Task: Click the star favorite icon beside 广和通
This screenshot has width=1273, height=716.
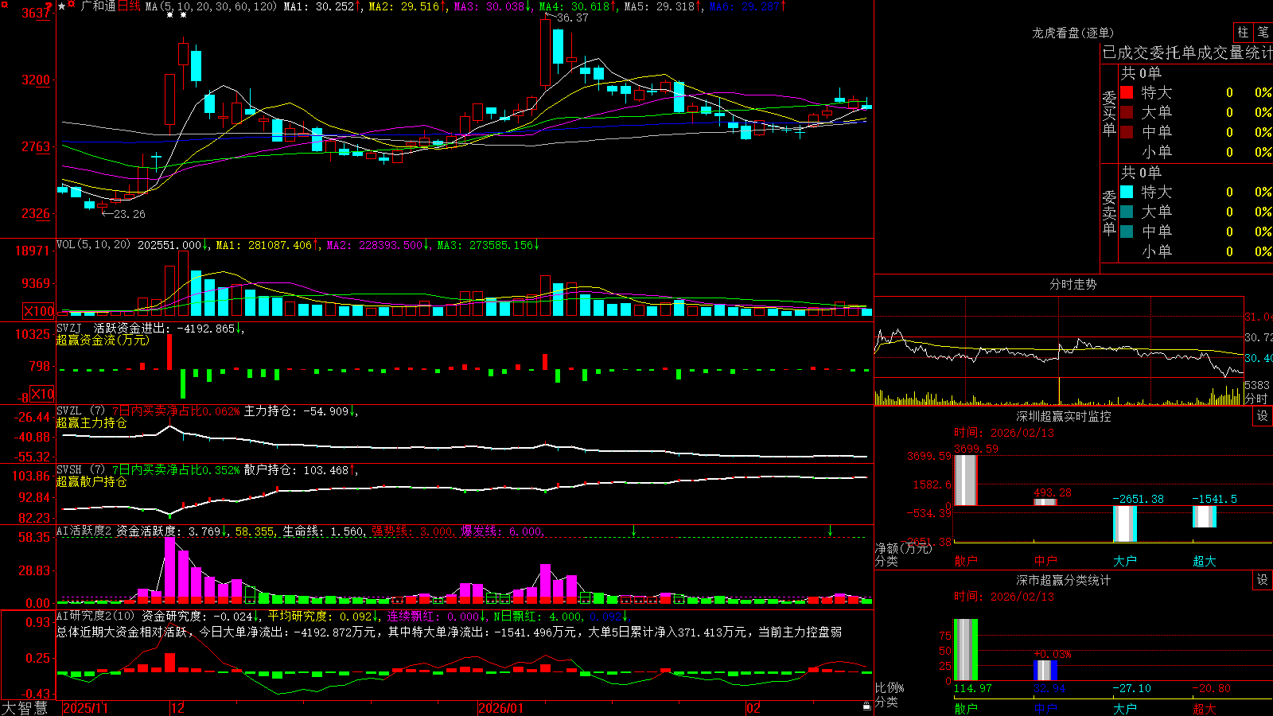Action: [x=61, y=6]
